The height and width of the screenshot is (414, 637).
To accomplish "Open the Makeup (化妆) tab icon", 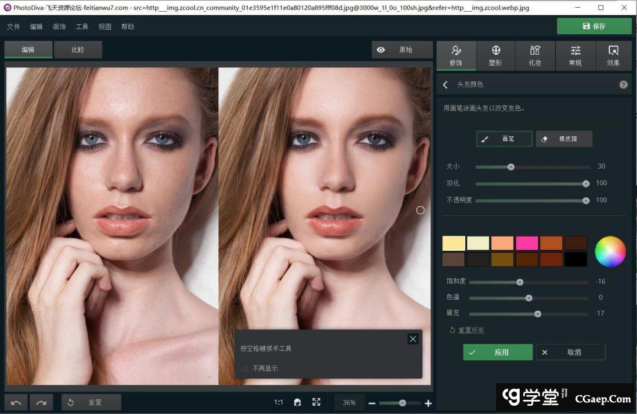I will tap(535, 51).
